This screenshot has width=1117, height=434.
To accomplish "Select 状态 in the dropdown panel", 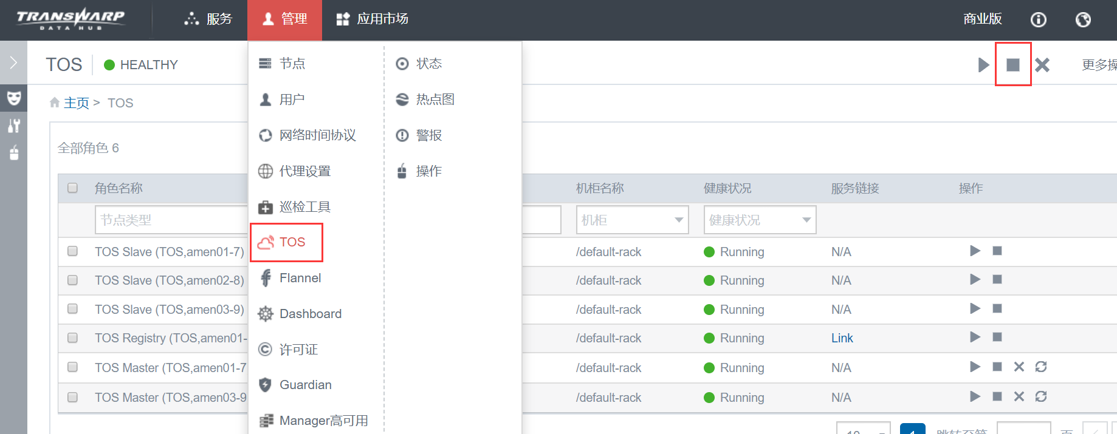I will tap(419, 63).
